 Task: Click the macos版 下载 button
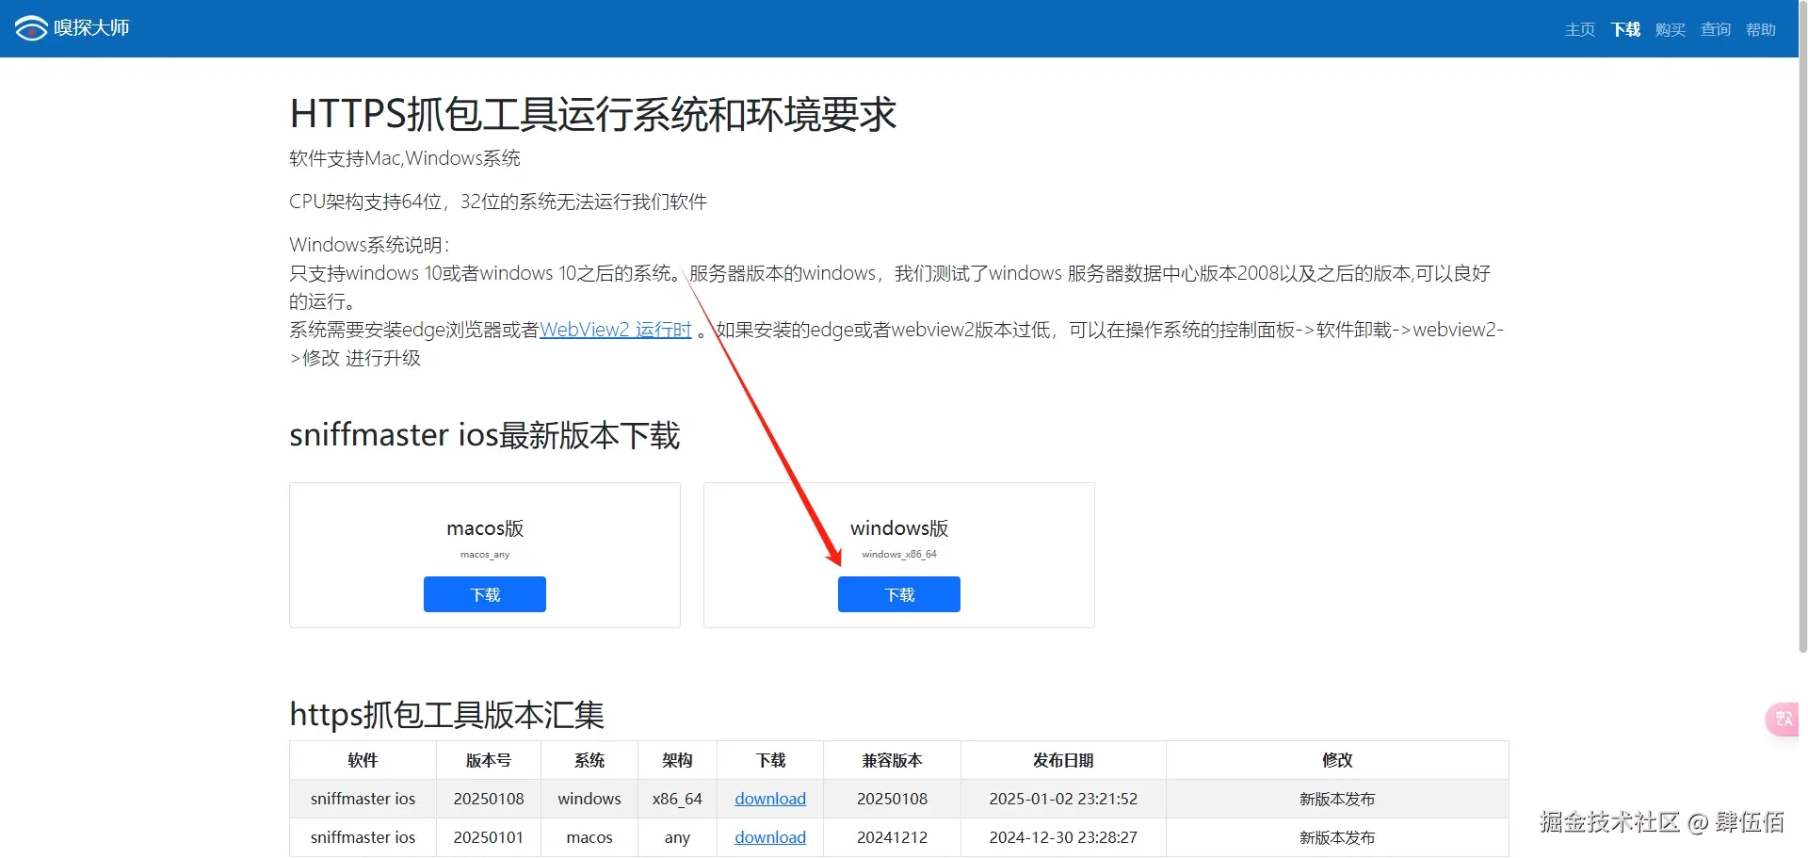point(484,594)
